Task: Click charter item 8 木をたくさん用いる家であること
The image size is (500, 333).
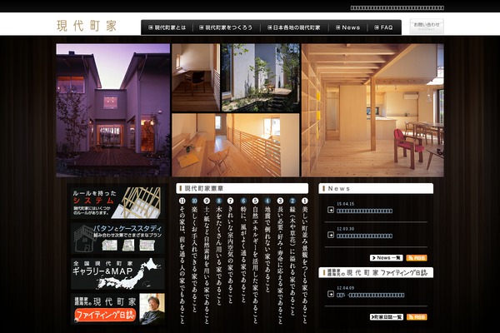Action: pos(218,251)
